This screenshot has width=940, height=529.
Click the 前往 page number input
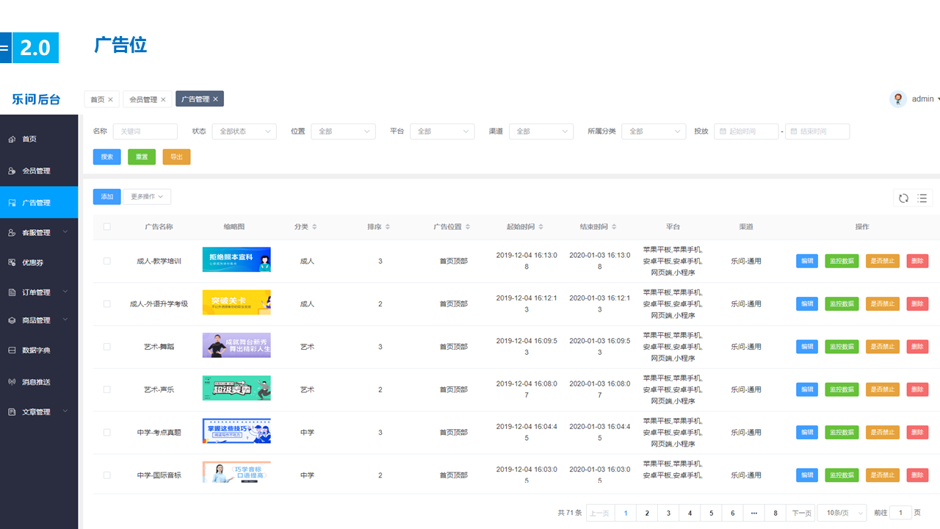coord(900,513)
